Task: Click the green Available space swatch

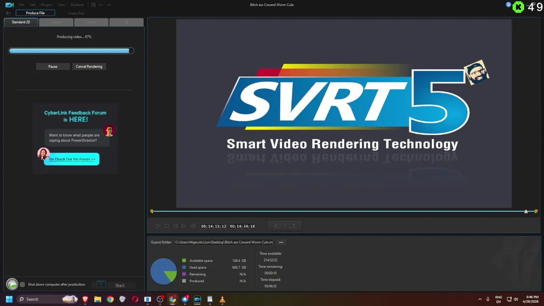Action: tap(184, 261)
